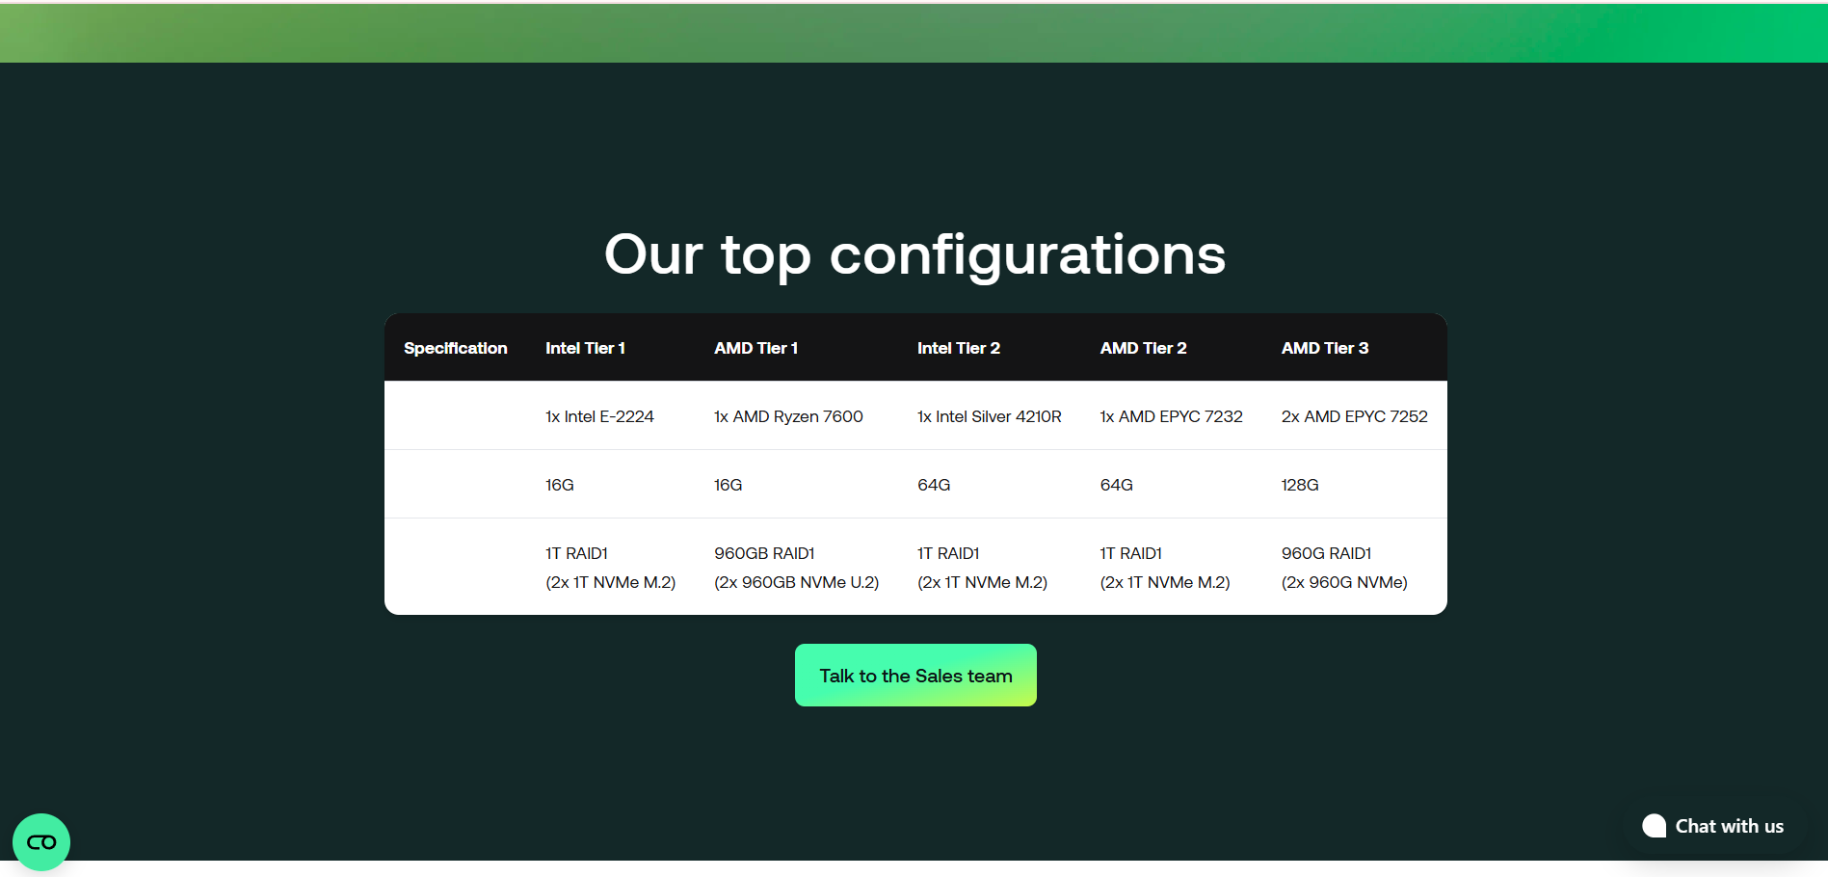Click the Intel Tier 2 column header
The width and height of the screenshot is (1828, 877).
click(958, 348)
